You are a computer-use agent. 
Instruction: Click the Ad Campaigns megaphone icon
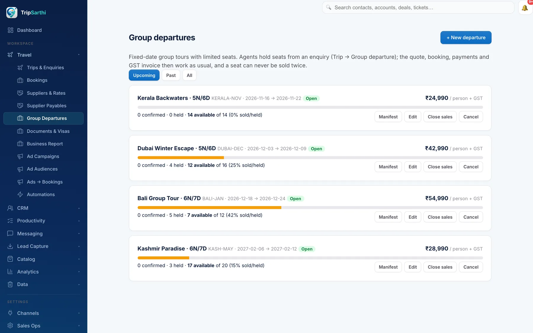pos(20,156)
